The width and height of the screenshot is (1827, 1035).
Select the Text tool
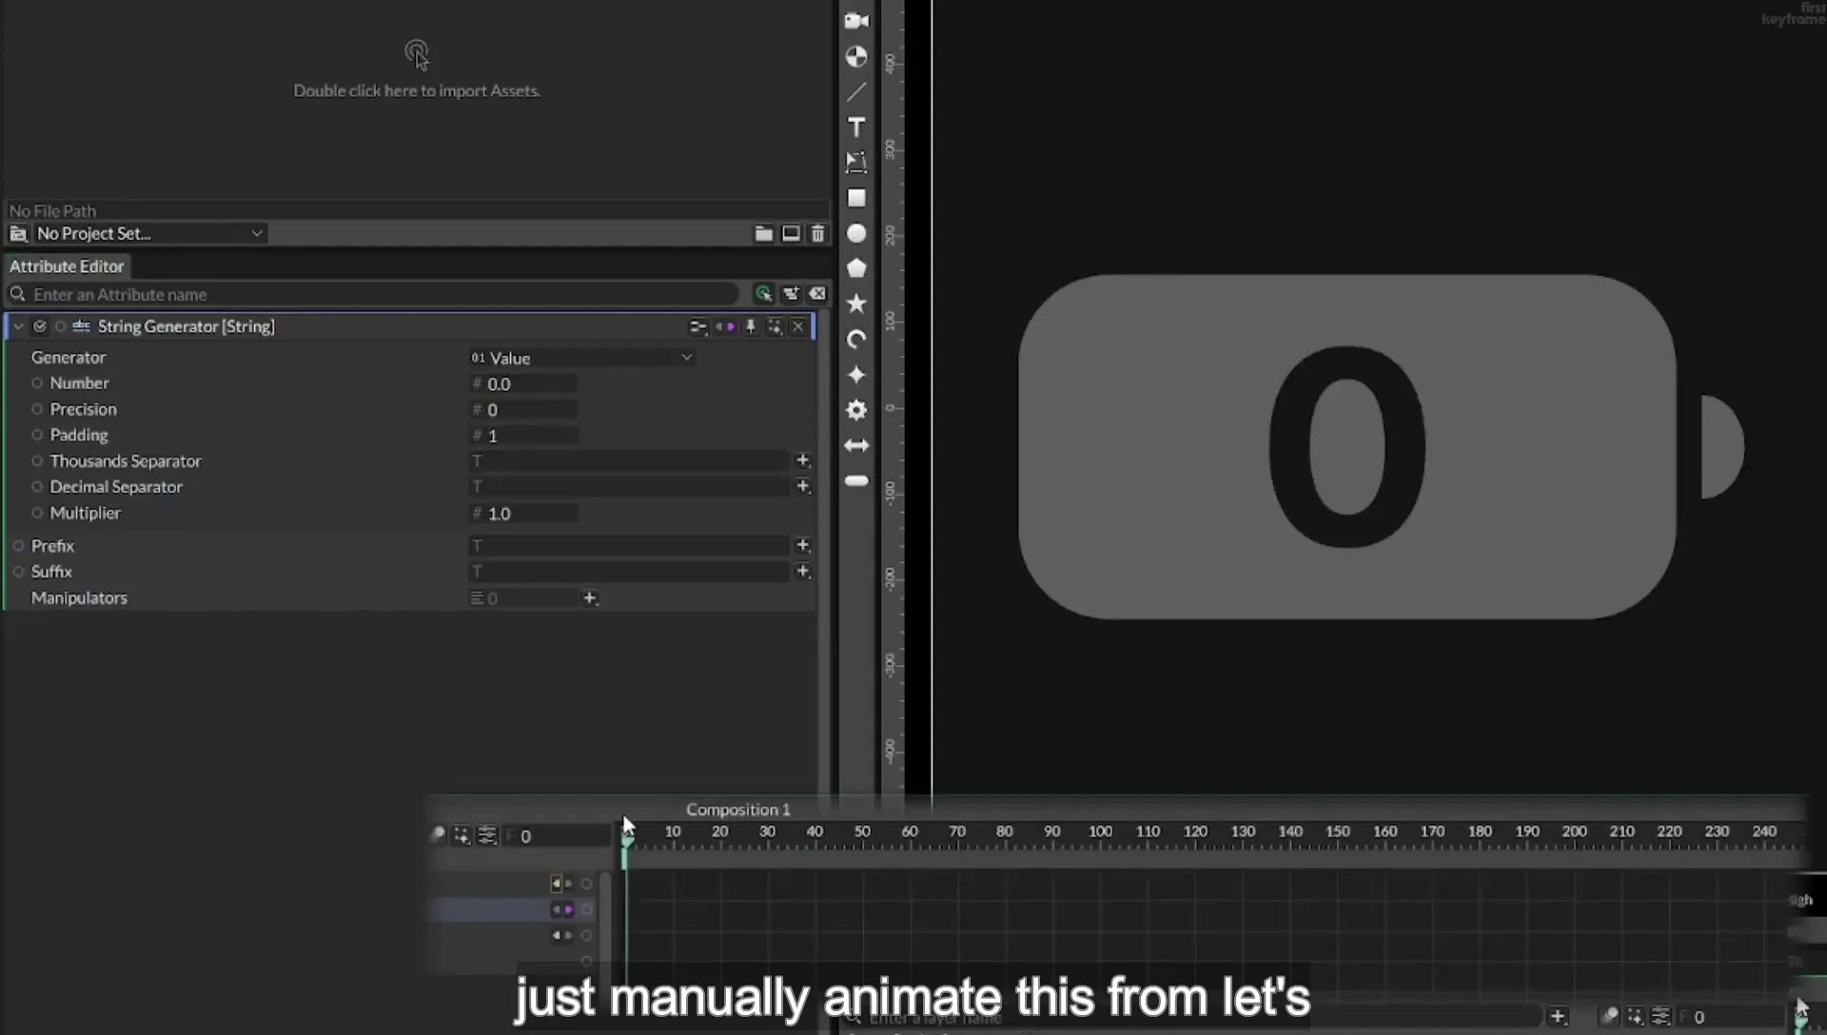click(856, 127)
